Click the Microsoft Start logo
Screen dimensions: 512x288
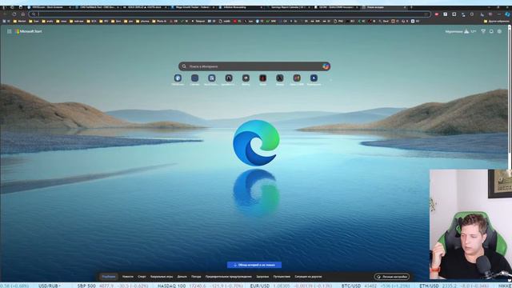click(x=29, y=31)
